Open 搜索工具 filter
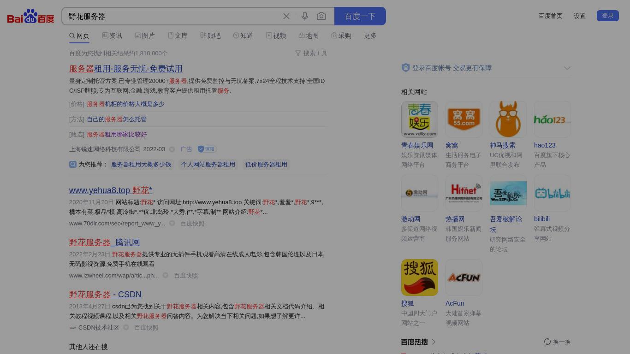 coord(311,53)
